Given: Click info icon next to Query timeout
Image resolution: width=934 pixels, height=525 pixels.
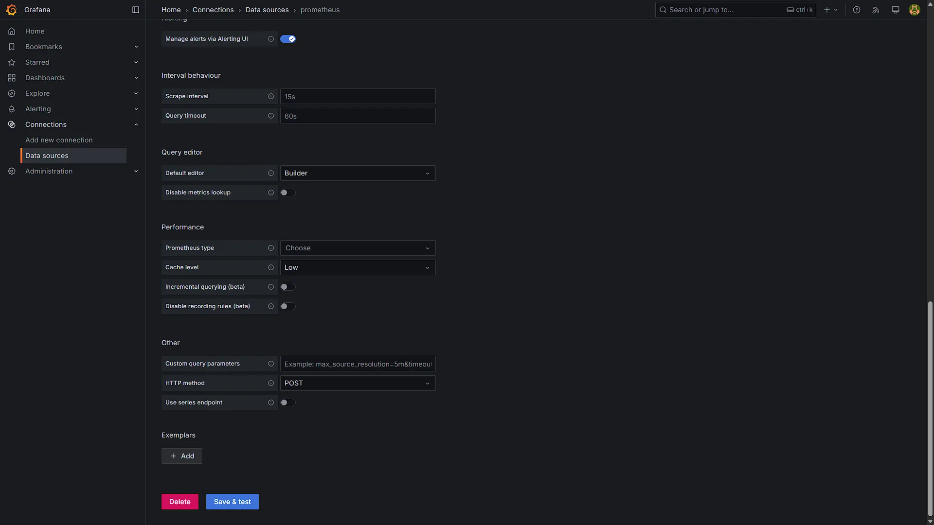Looking at the screenshot, I should click(271, 116).
